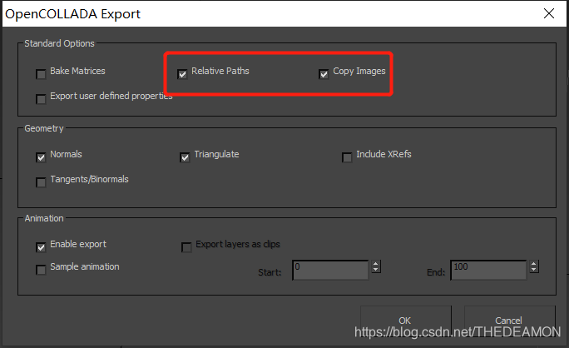This screenshot has height=348, width=569.
Task: Increase the End value with up arrow
Action: [x=533, y=263]
